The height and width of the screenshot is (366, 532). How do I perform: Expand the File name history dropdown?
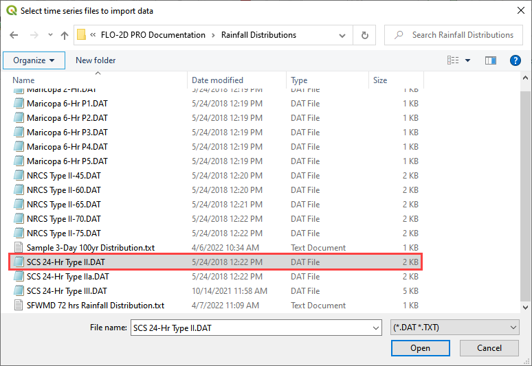375,328
